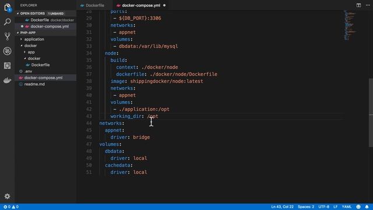Click line number 47
Image resolution: width=373 pixels, height=210 pixels.
coord(89,144)
